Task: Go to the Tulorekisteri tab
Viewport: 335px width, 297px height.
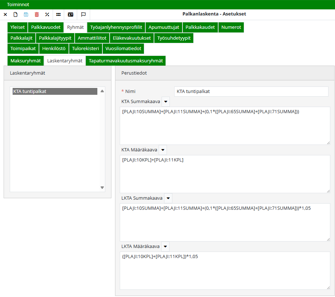Action: pos(85,49)
